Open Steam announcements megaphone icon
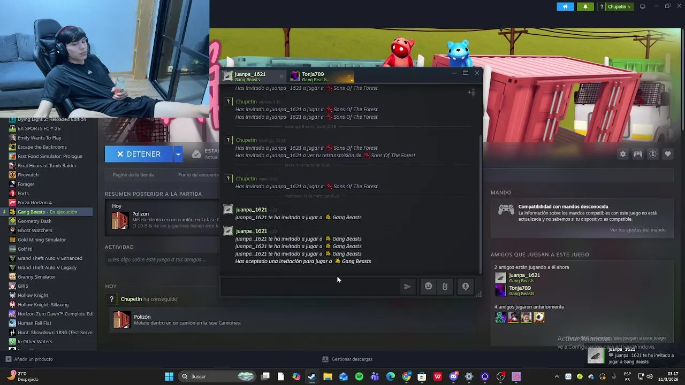The width and height of the screenshot is (685, 385). tap(565, 7)
